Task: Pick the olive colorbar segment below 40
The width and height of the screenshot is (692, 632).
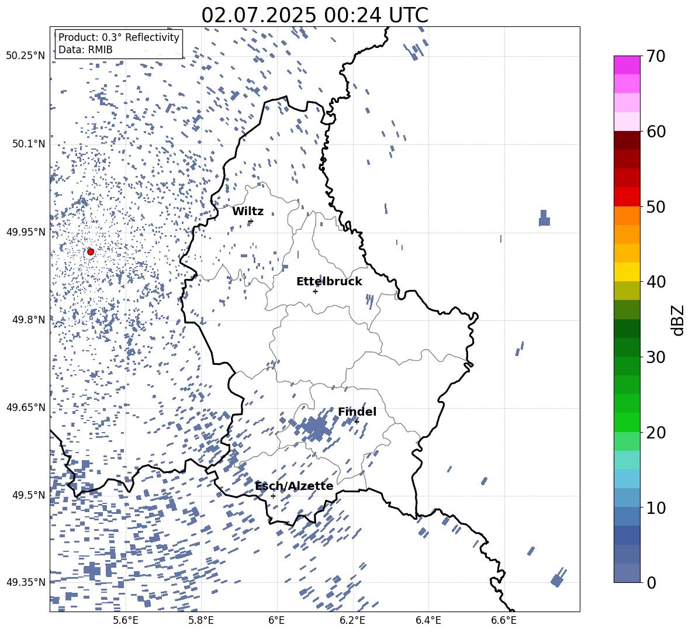Action: tap(627, 291)
